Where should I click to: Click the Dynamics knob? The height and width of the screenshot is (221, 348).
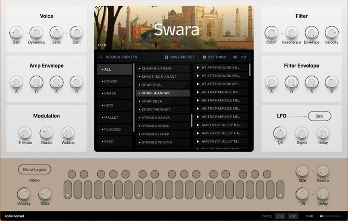pyautogui.click(x=36, y=33)
